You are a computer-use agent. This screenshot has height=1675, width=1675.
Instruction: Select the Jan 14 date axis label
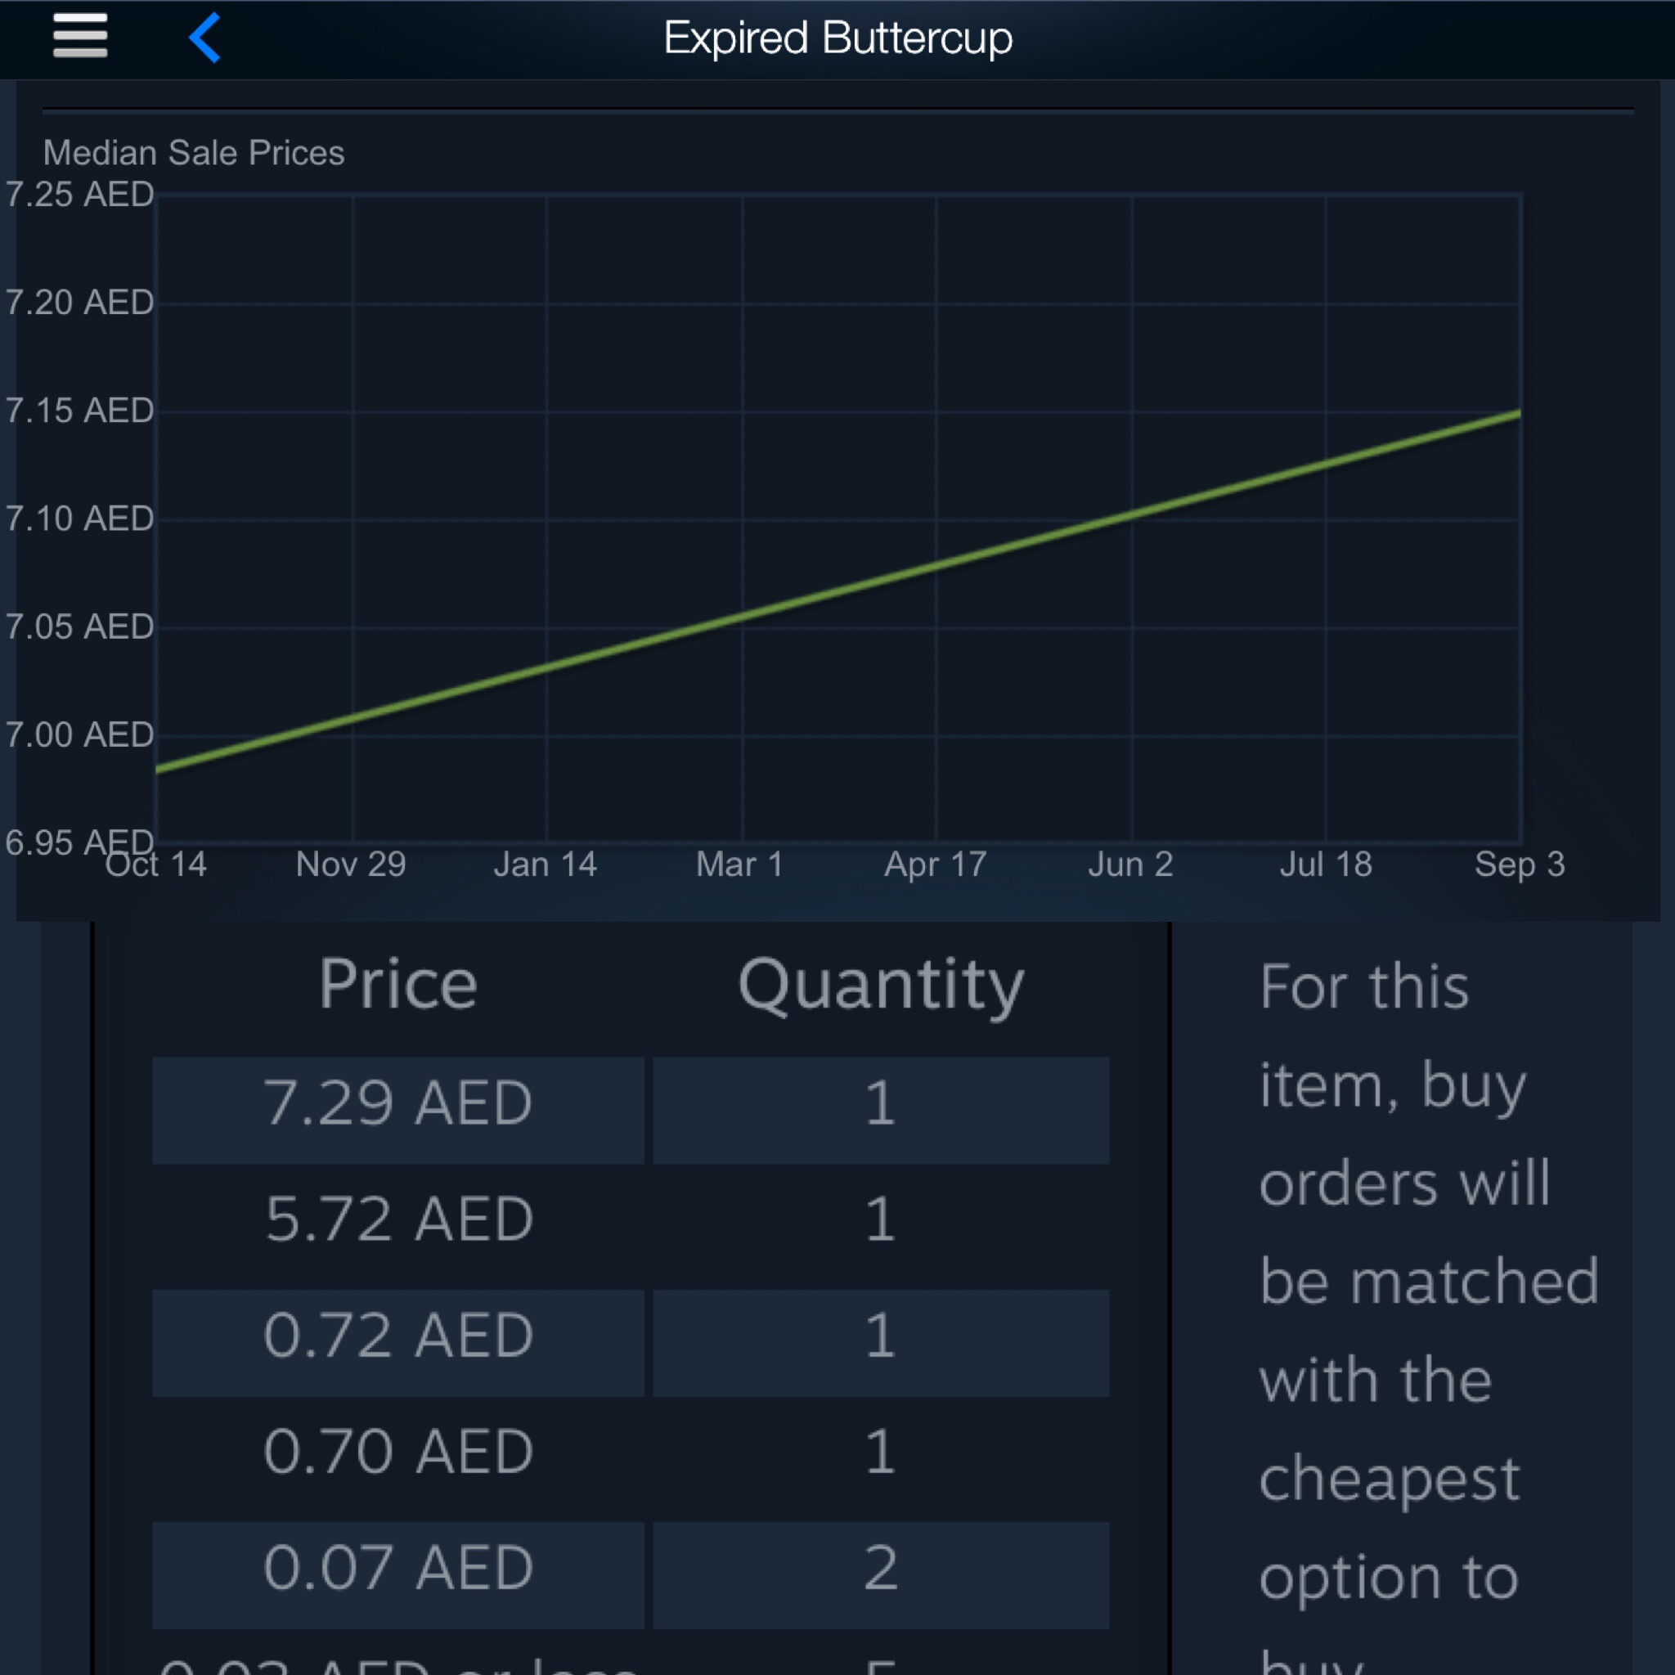click(x=546, y=864)
